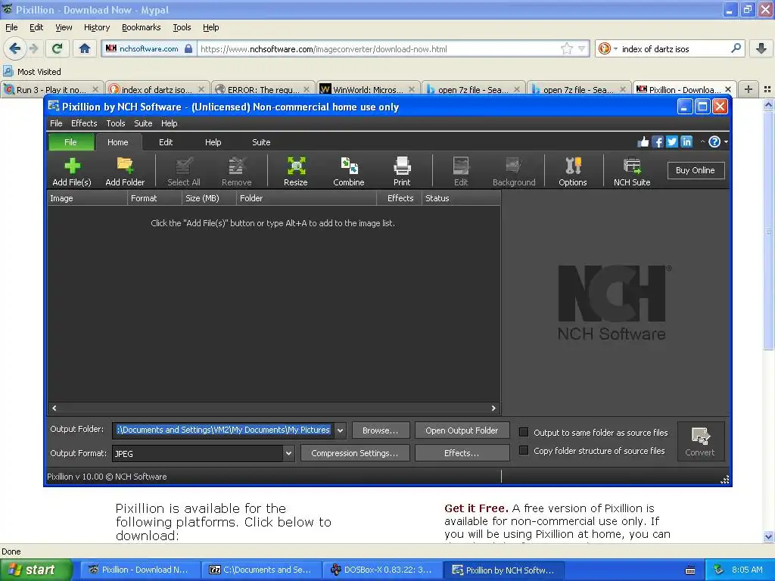Bookmark this page with the star icon

(567, 48)
